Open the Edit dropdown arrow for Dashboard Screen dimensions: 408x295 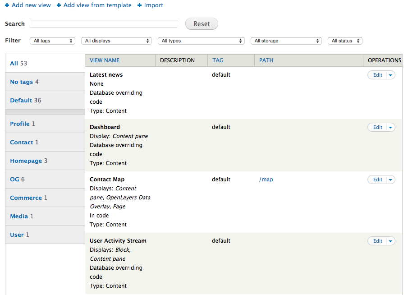pyautogui.click(x=390, y=127)
